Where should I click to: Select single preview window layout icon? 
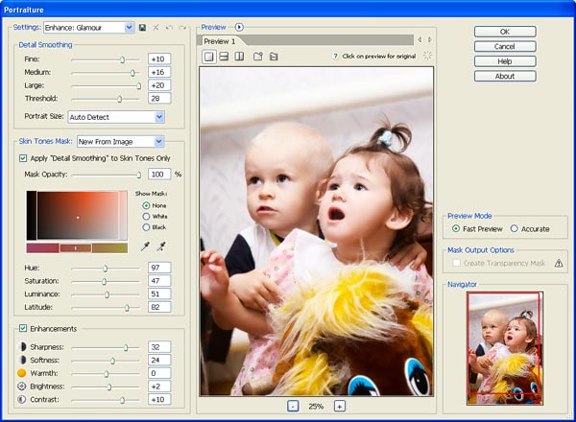[208, 57]
